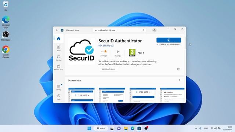The image size is (235, 132).
Task: Click the microphone tray icon
Action: tap(200, 128)
